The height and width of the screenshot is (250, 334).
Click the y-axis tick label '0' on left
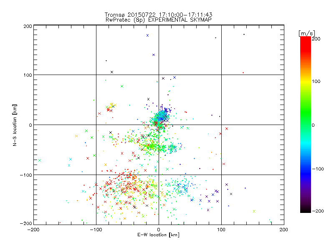30,125
